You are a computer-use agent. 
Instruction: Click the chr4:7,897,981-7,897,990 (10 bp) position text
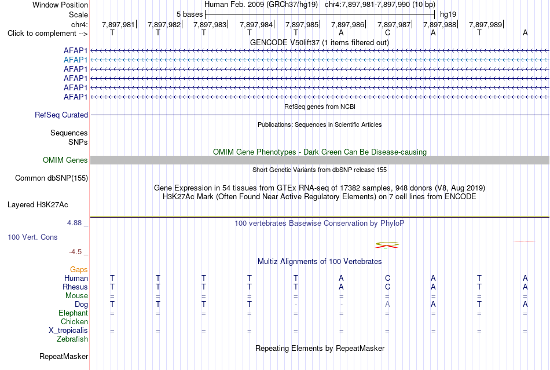pos(380,5)
